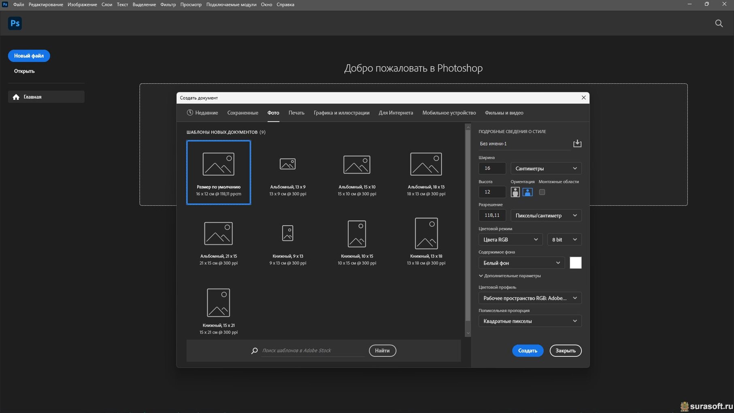Click the clock icon on Недавние tab
This screenshot has width=734, height=413.
(x=190, y=113)
